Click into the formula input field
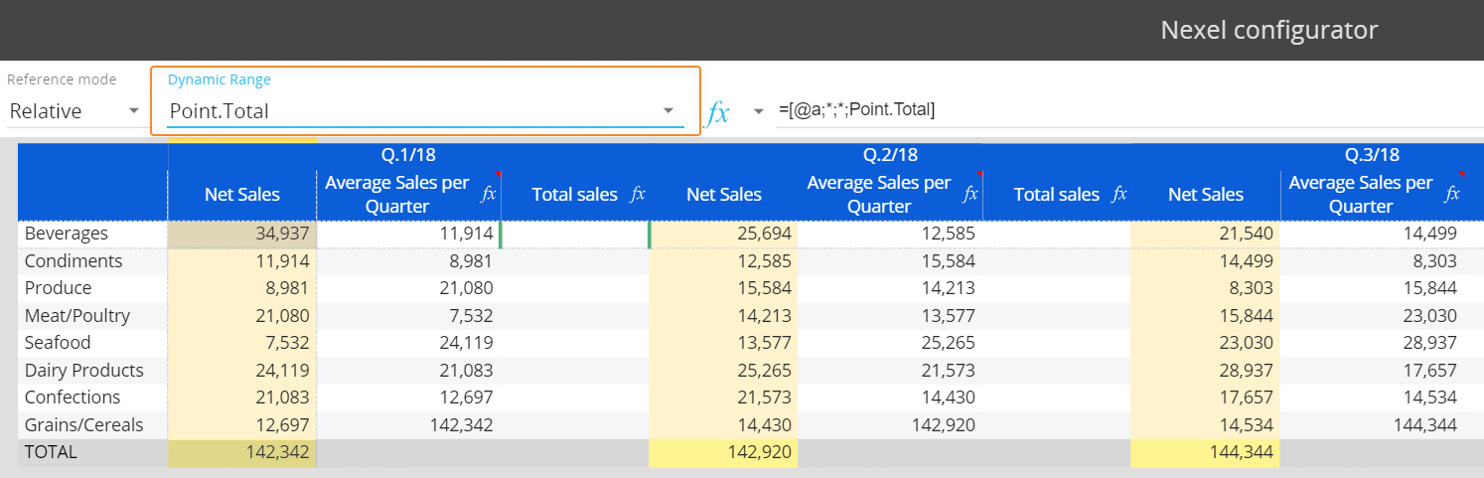 [1093, 110]
